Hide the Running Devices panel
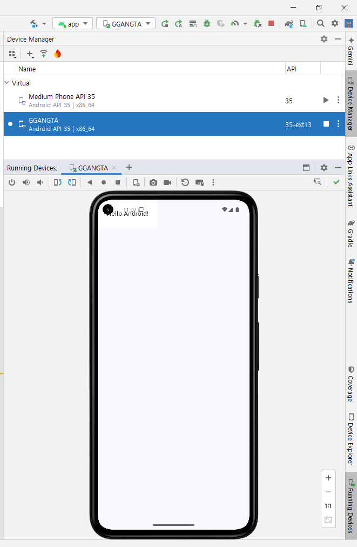This screenshot has height=547, width=357. point(338,168)
